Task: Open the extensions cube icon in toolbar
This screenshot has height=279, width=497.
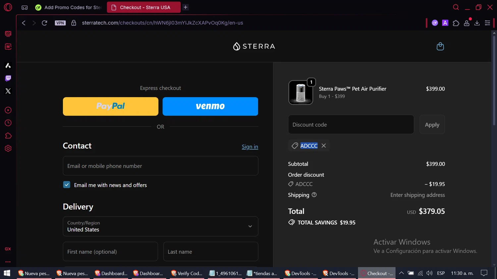Action: 456,23
